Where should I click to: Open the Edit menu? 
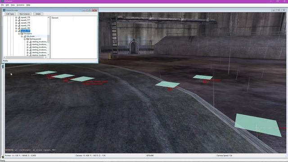pos(7,5)
